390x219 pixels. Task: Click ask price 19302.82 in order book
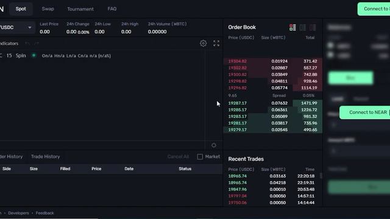(x=237, y=68)
